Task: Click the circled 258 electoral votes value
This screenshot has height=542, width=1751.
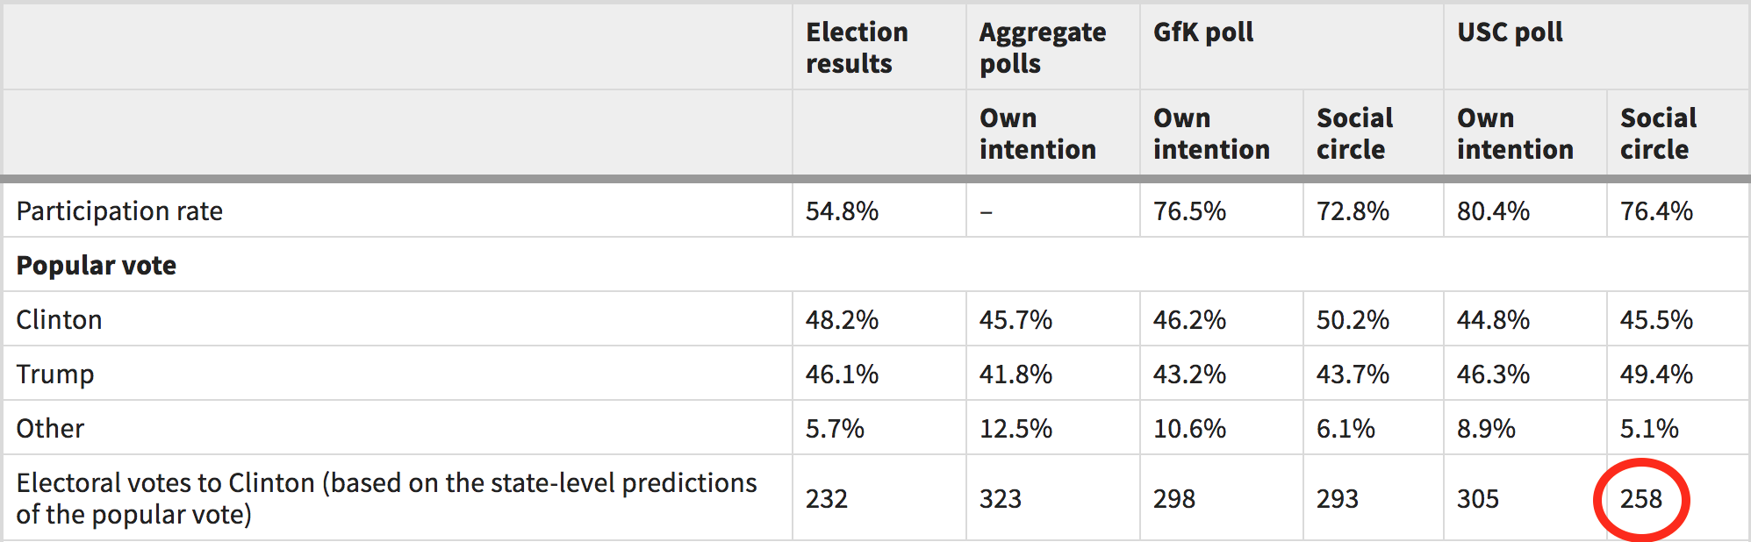Action: (x=1640, y=499)
